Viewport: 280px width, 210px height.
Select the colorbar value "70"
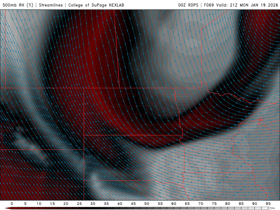click(201, 204)
